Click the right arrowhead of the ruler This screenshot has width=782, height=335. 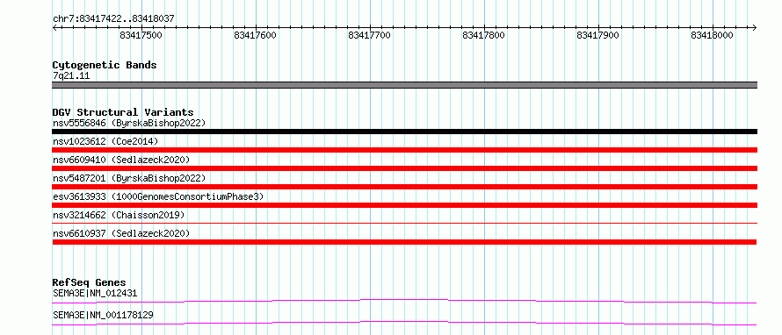point(755,27)
